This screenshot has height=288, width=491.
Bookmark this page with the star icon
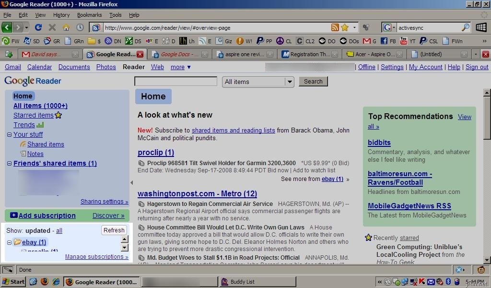pyautogui.click(x=345, y=27)
